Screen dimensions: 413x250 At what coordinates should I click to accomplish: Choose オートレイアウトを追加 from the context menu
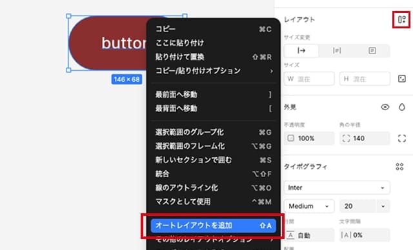pos(214,226)
